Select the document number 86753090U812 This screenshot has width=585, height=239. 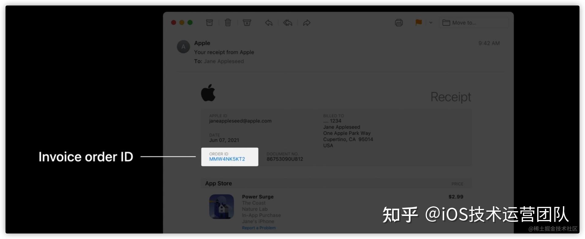point(285,159)
